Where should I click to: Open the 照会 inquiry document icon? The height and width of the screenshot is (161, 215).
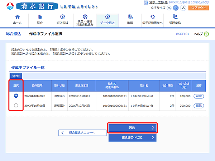tap(39, 17)
